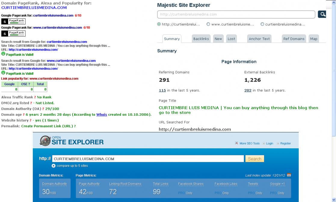
Task: Open the Map tab
Action: point(314,39)
